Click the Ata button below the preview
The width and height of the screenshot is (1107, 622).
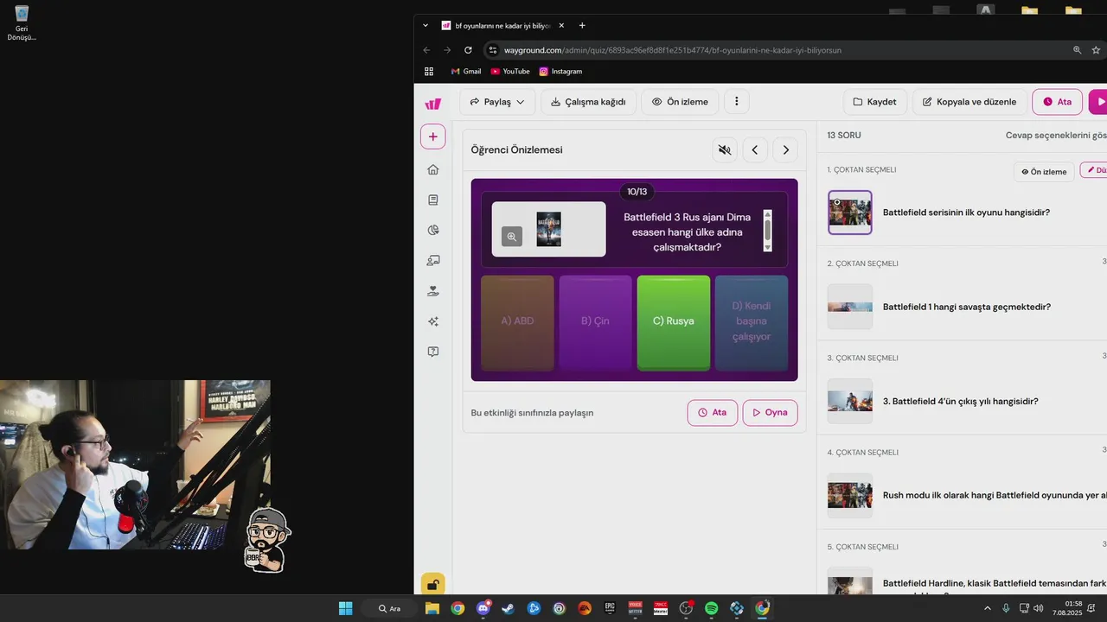pyautogui.click(x=713, y=413)
